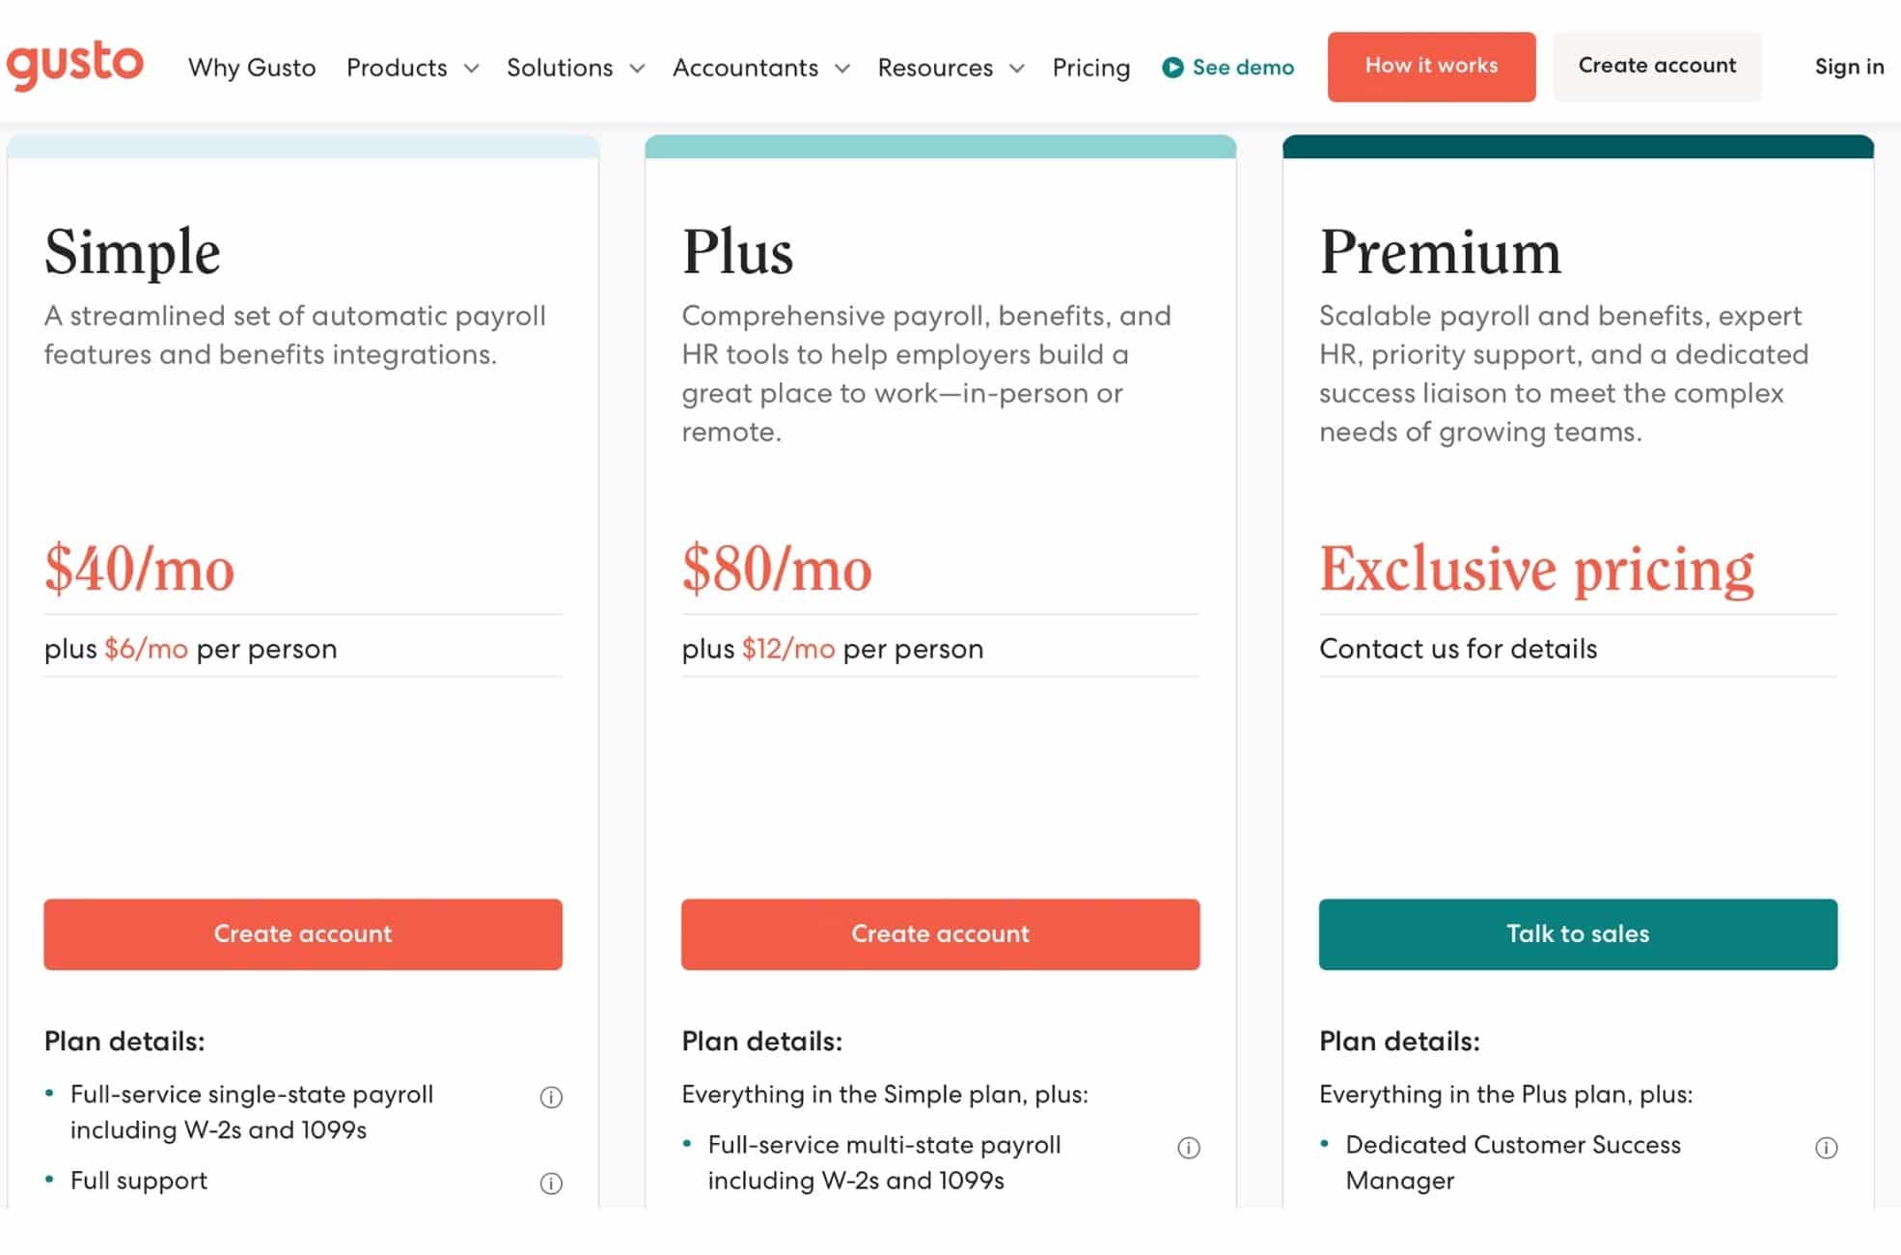
Task: Click Contact us for details text
Action: 1457,649
